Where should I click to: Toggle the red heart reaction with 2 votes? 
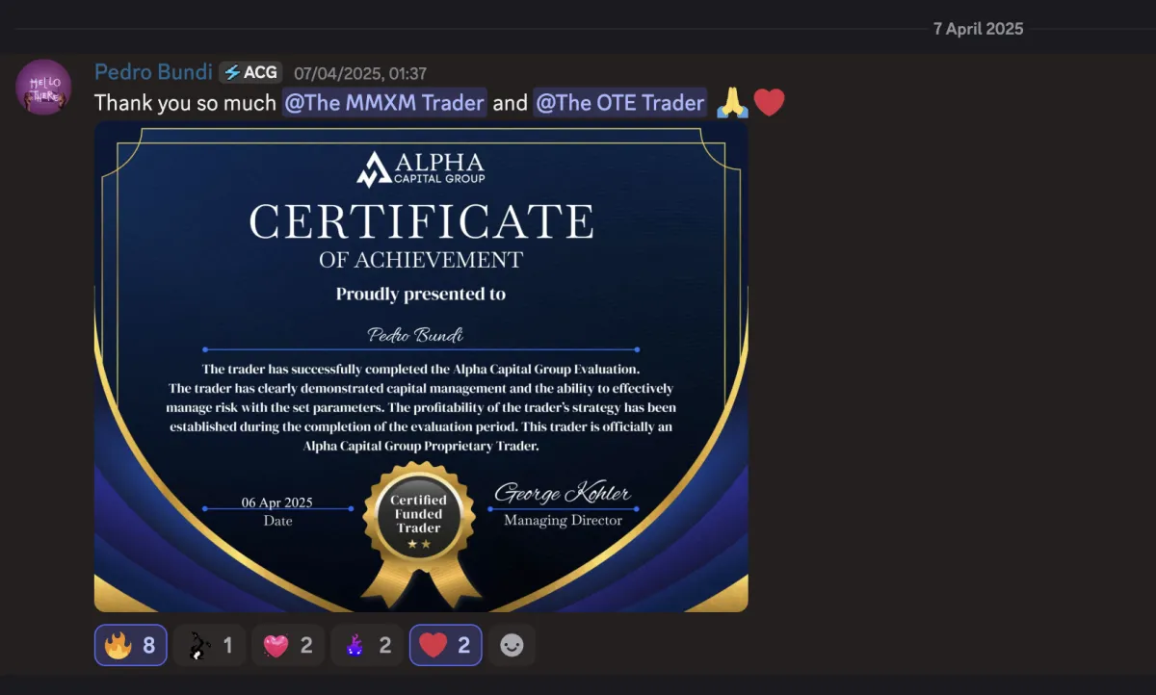pos(446,645)
